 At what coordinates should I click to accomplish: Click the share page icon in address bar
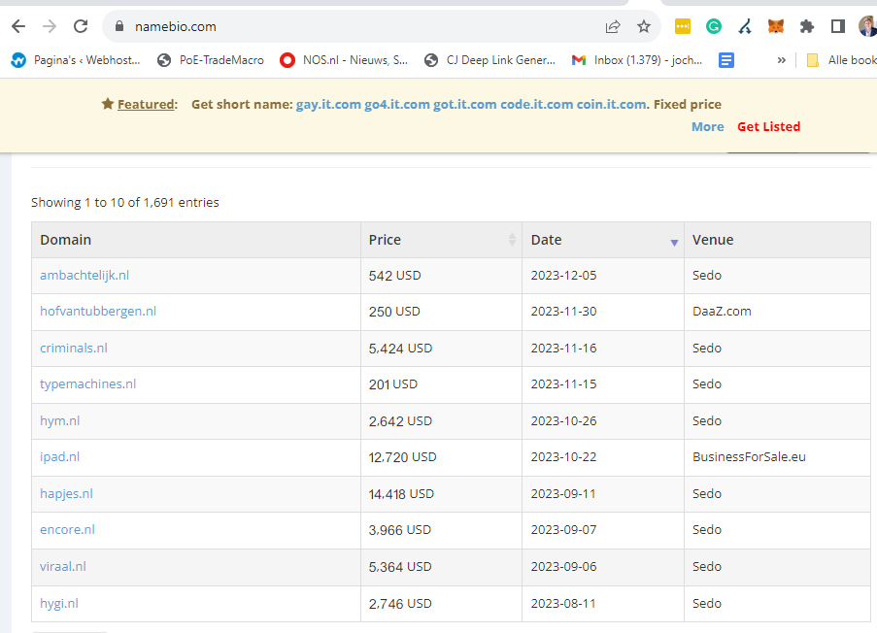pyautogui.click(x=613, y=26)
